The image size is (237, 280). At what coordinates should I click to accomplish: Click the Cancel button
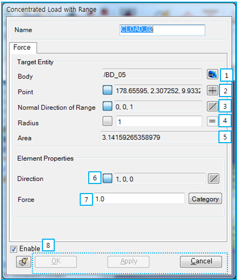tap(201, 262)
